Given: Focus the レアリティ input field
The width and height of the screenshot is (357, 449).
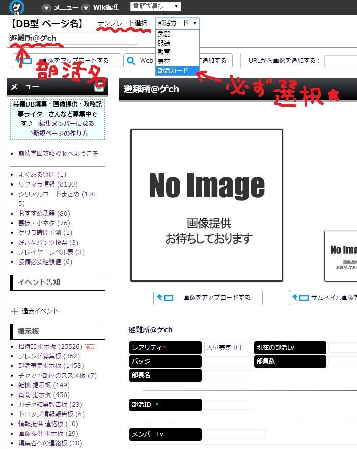Looking at the screenshot, I should tap(228, 348).
